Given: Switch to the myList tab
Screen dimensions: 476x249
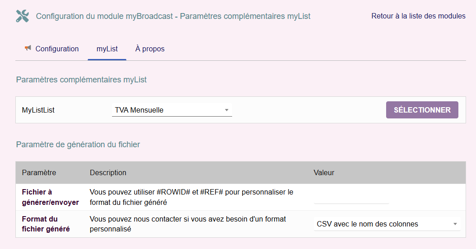Looking at the screenshot, I should pos(107,49).
